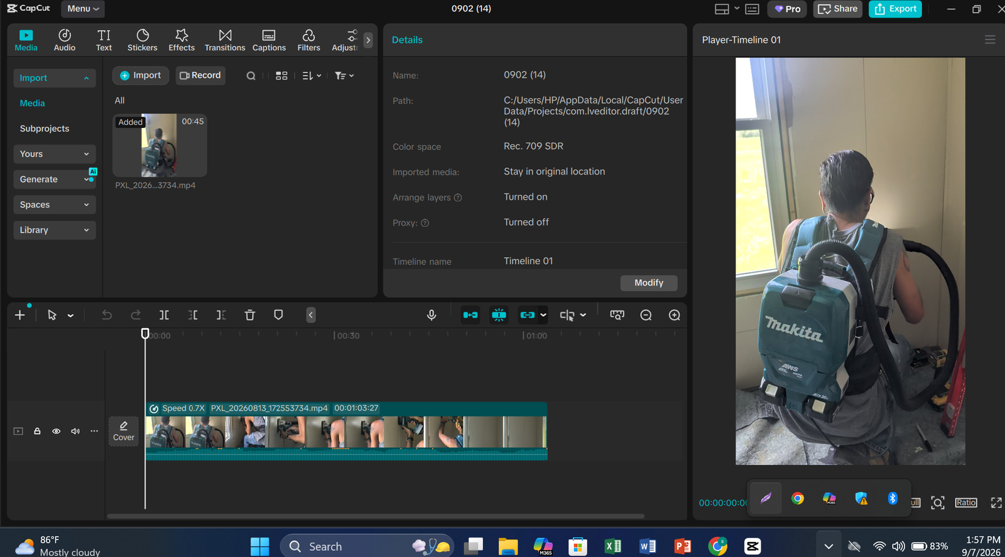Hide the main track with the eye icon
This screenshot has width=1005, height=557.
[56, 431]
